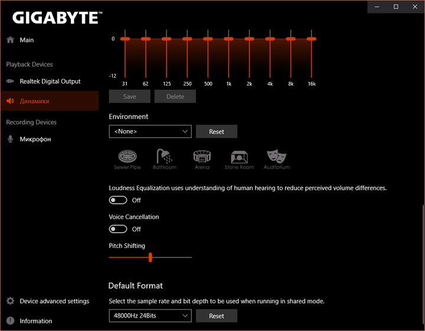The width and height of the screenshot is (425, 331).
Task: Toggle Loudness Equalization switch
Action: [x=118, y=200]
